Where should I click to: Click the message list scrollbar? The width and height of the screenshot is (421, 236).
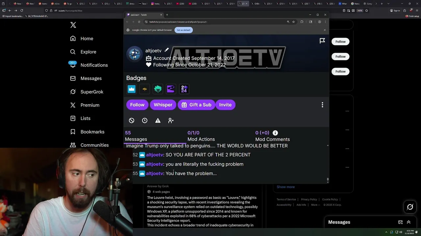tap(328, 180)
